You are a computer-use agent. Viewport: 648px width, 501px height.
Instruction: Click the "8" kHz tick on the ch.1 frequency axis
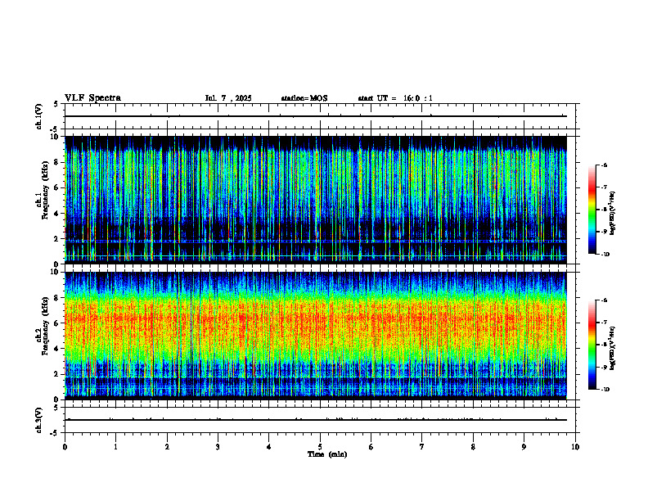point(57,162)
